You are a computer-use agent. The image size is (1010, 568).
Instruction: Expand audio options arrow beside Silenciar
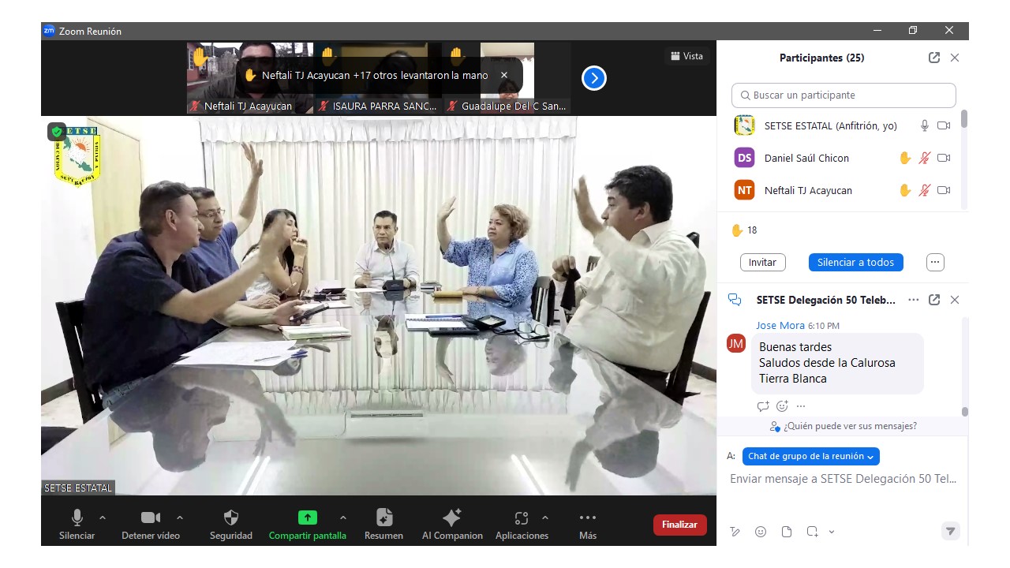pos(103,518)
